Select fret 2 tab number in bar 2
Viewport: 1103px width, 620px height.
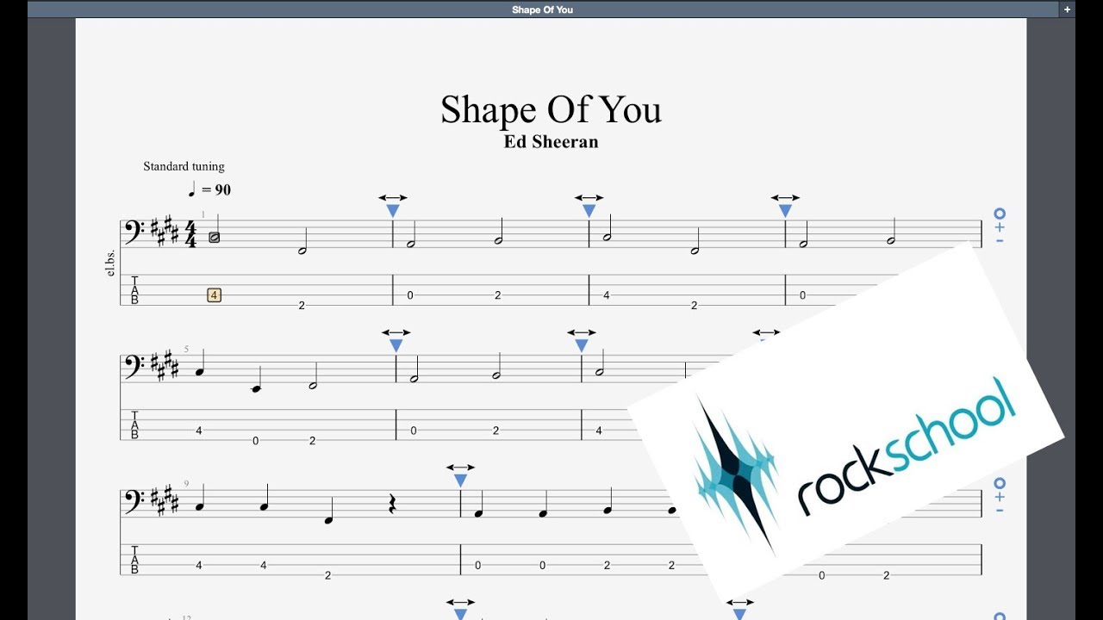498,295
